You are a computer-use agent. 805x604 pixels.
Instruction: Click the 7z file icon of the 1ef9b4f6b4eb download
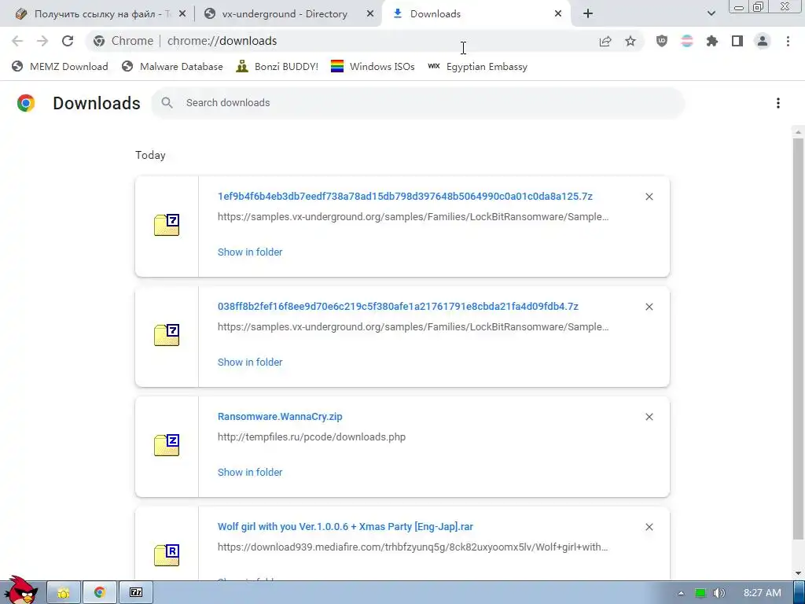pos(167,225)
